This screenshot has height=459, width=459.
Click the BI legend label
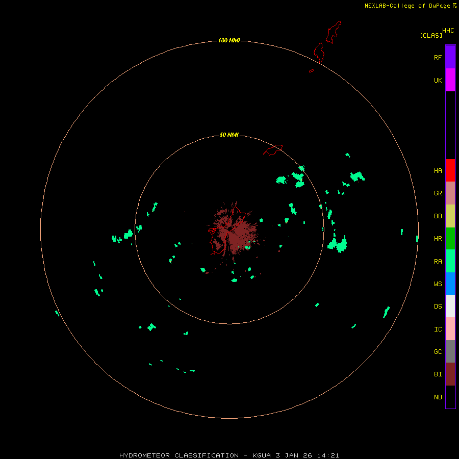438,374
